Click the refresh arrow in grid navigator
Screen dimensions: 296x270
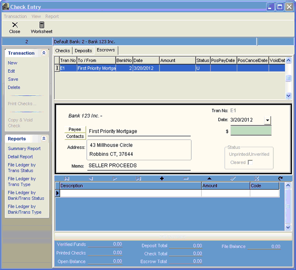click(280, 179)
